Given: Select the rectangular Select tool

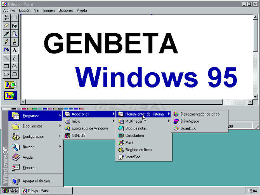Looking at the screenshot, I should [x=14, y=18].
